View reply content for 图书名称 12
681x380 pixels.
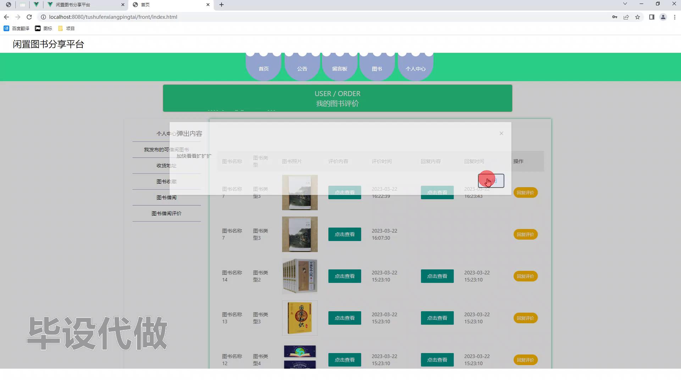click(x=437, y=360)
